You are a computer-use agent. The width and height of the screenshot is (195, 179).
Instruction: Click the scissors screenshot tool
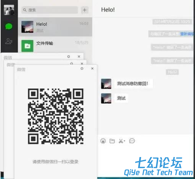121,141
